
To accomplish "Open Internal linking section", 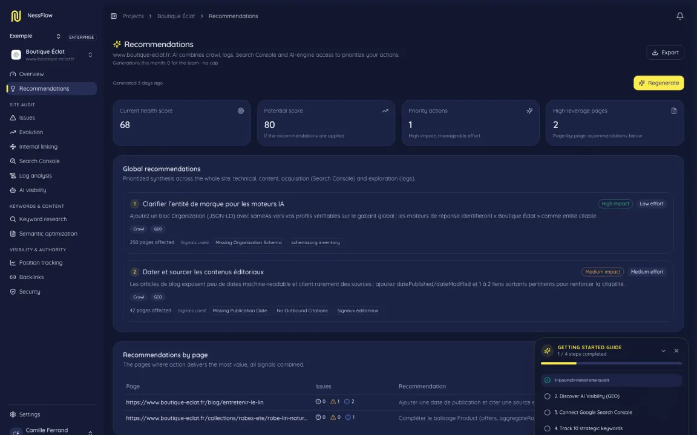I will pyautogui.click(x=52, y=146).
